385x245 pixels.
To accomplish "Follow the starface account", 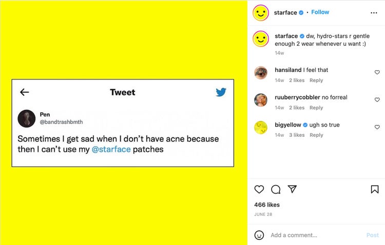I will [x=320, y=12].
